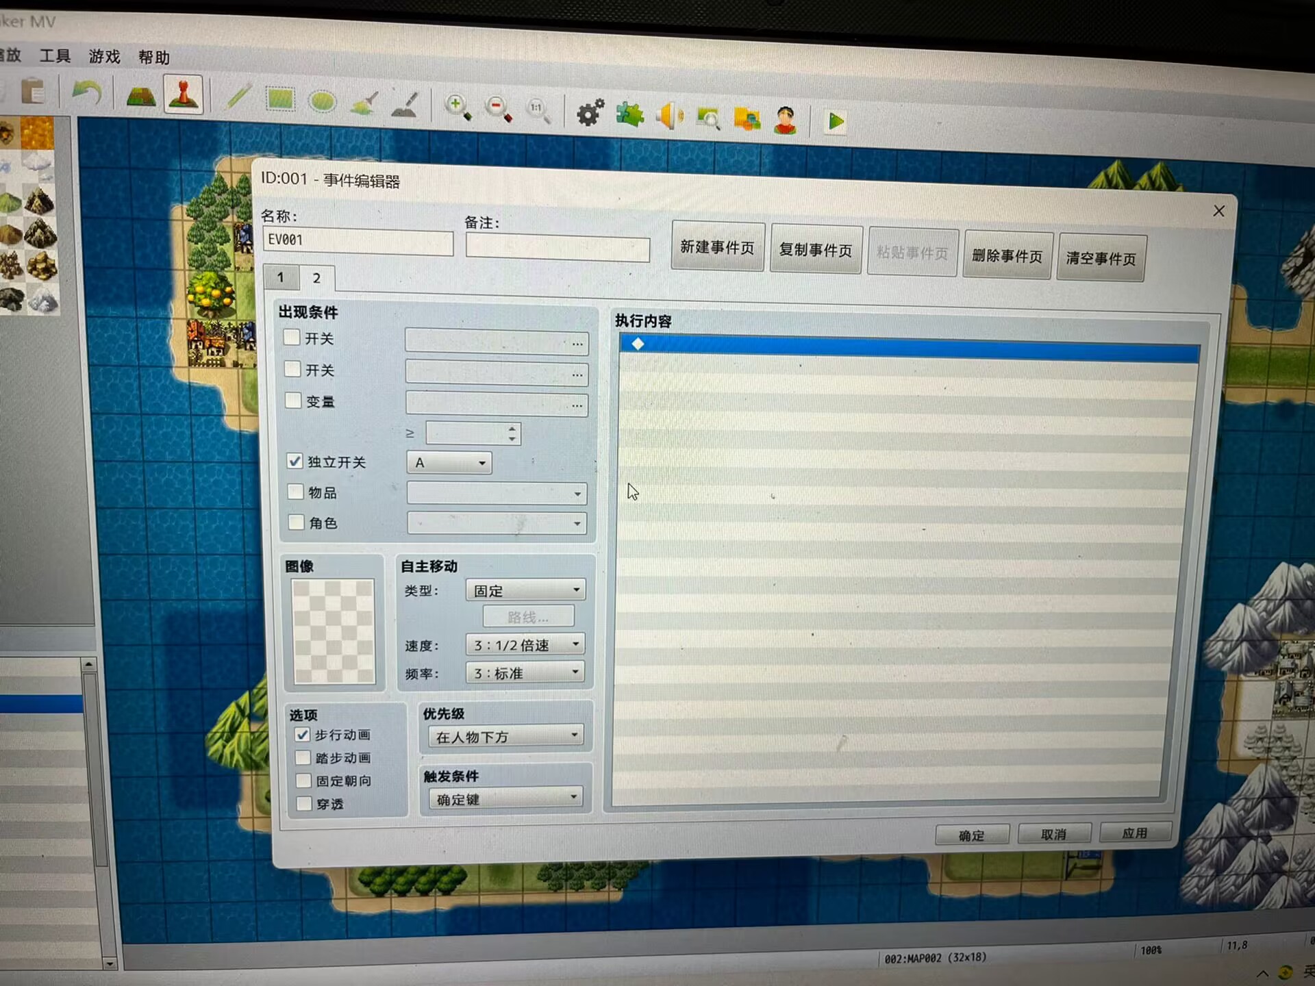
Task: Uncheck the 独立开关 checkbox
Action: pyautogui.click(x=295, y=461)
